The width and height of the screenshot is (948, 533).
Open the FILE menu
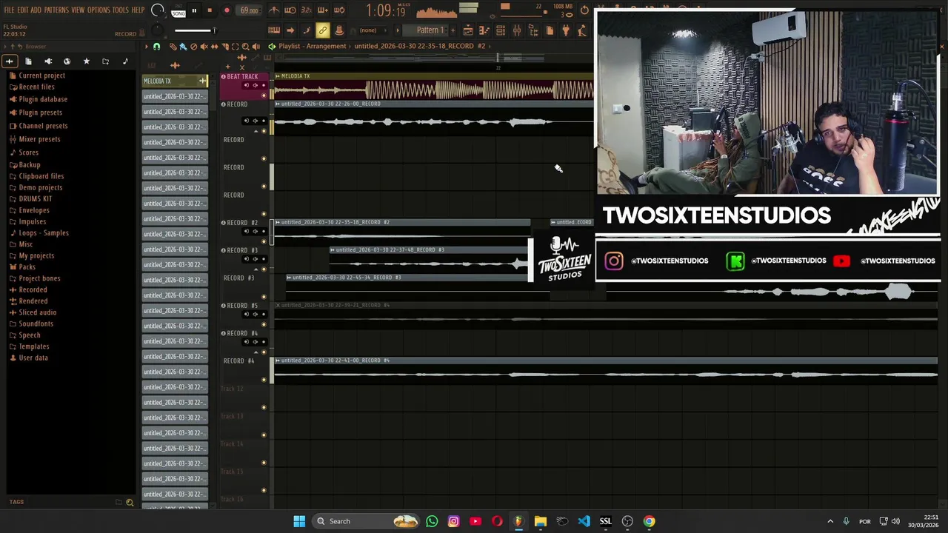10,10
